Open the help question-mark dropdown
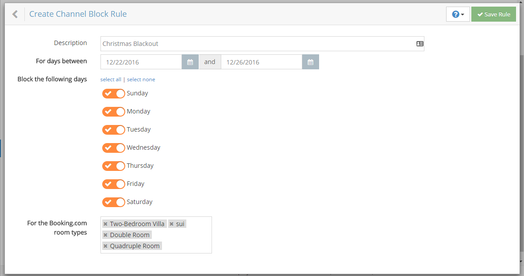The image size is (524, 276). coord(458,14)
